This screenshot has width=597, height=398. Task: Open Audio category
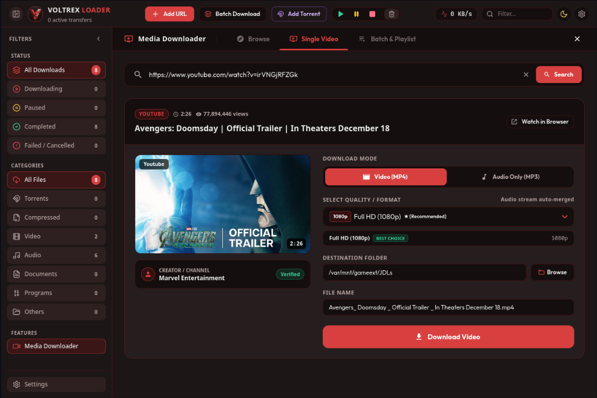point(56,256)
